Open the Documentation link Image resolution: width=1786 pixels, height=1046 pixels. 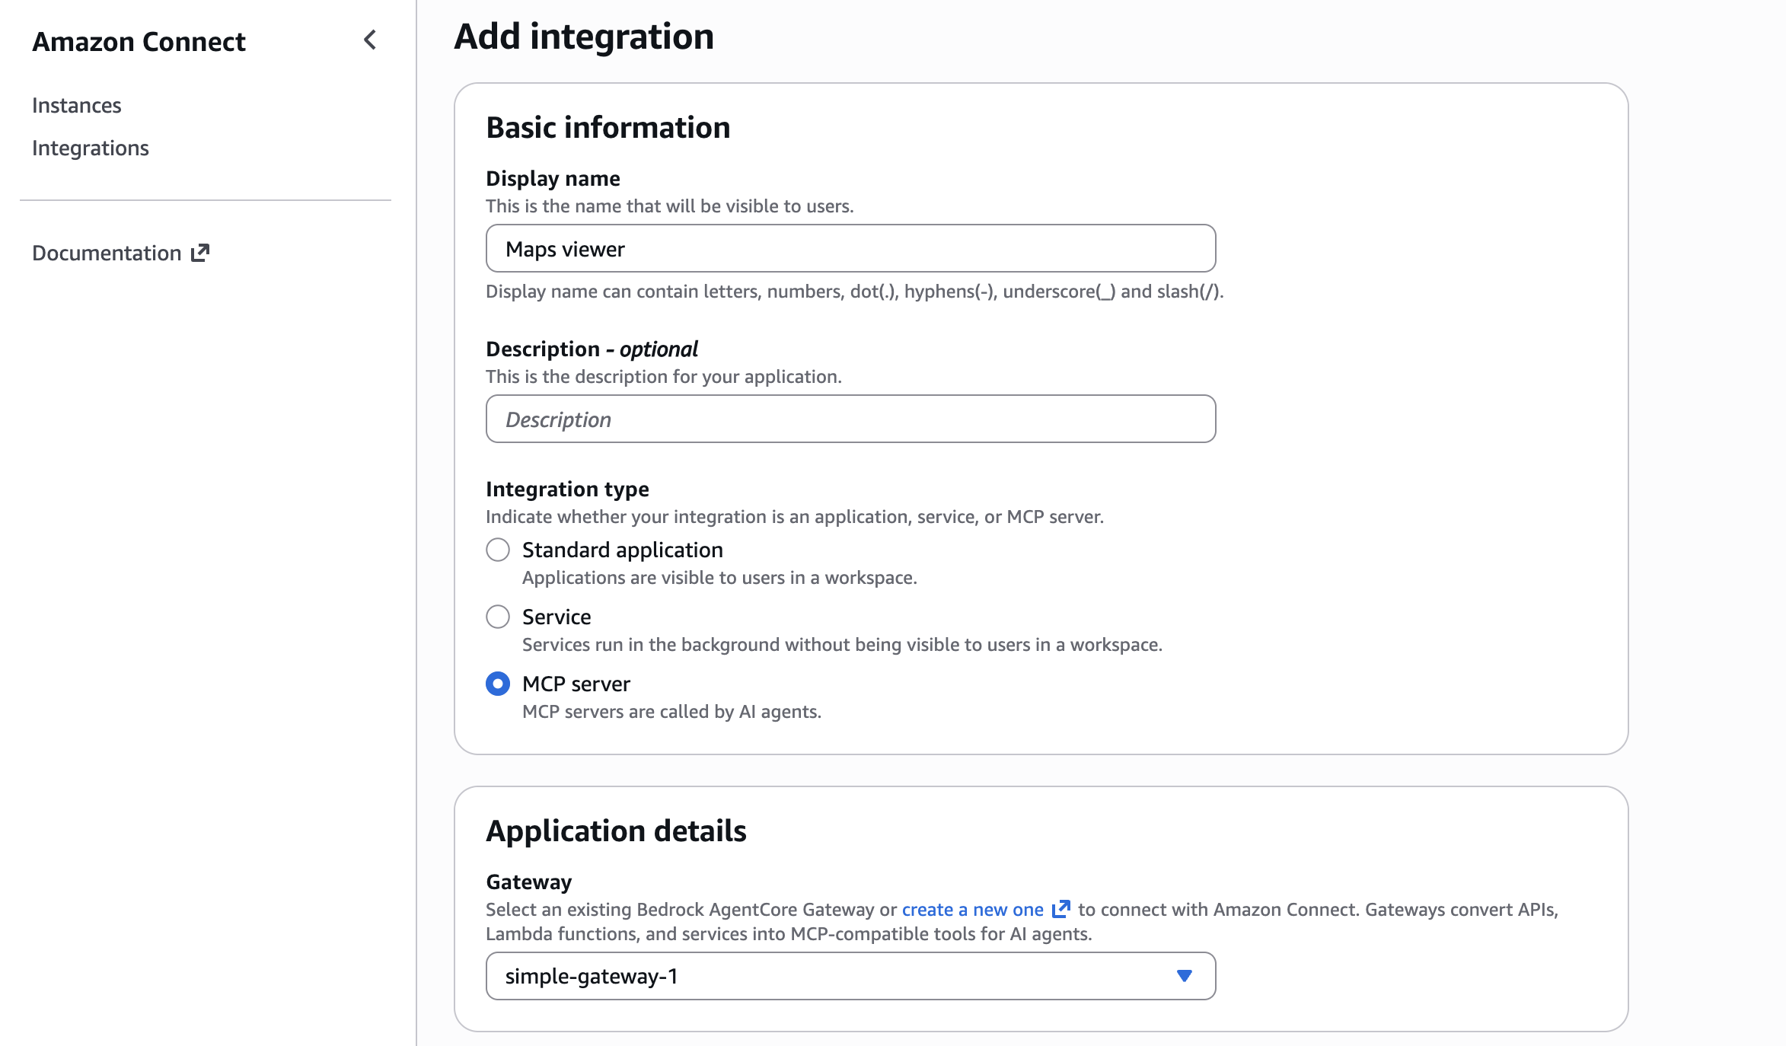coord(107,253)
